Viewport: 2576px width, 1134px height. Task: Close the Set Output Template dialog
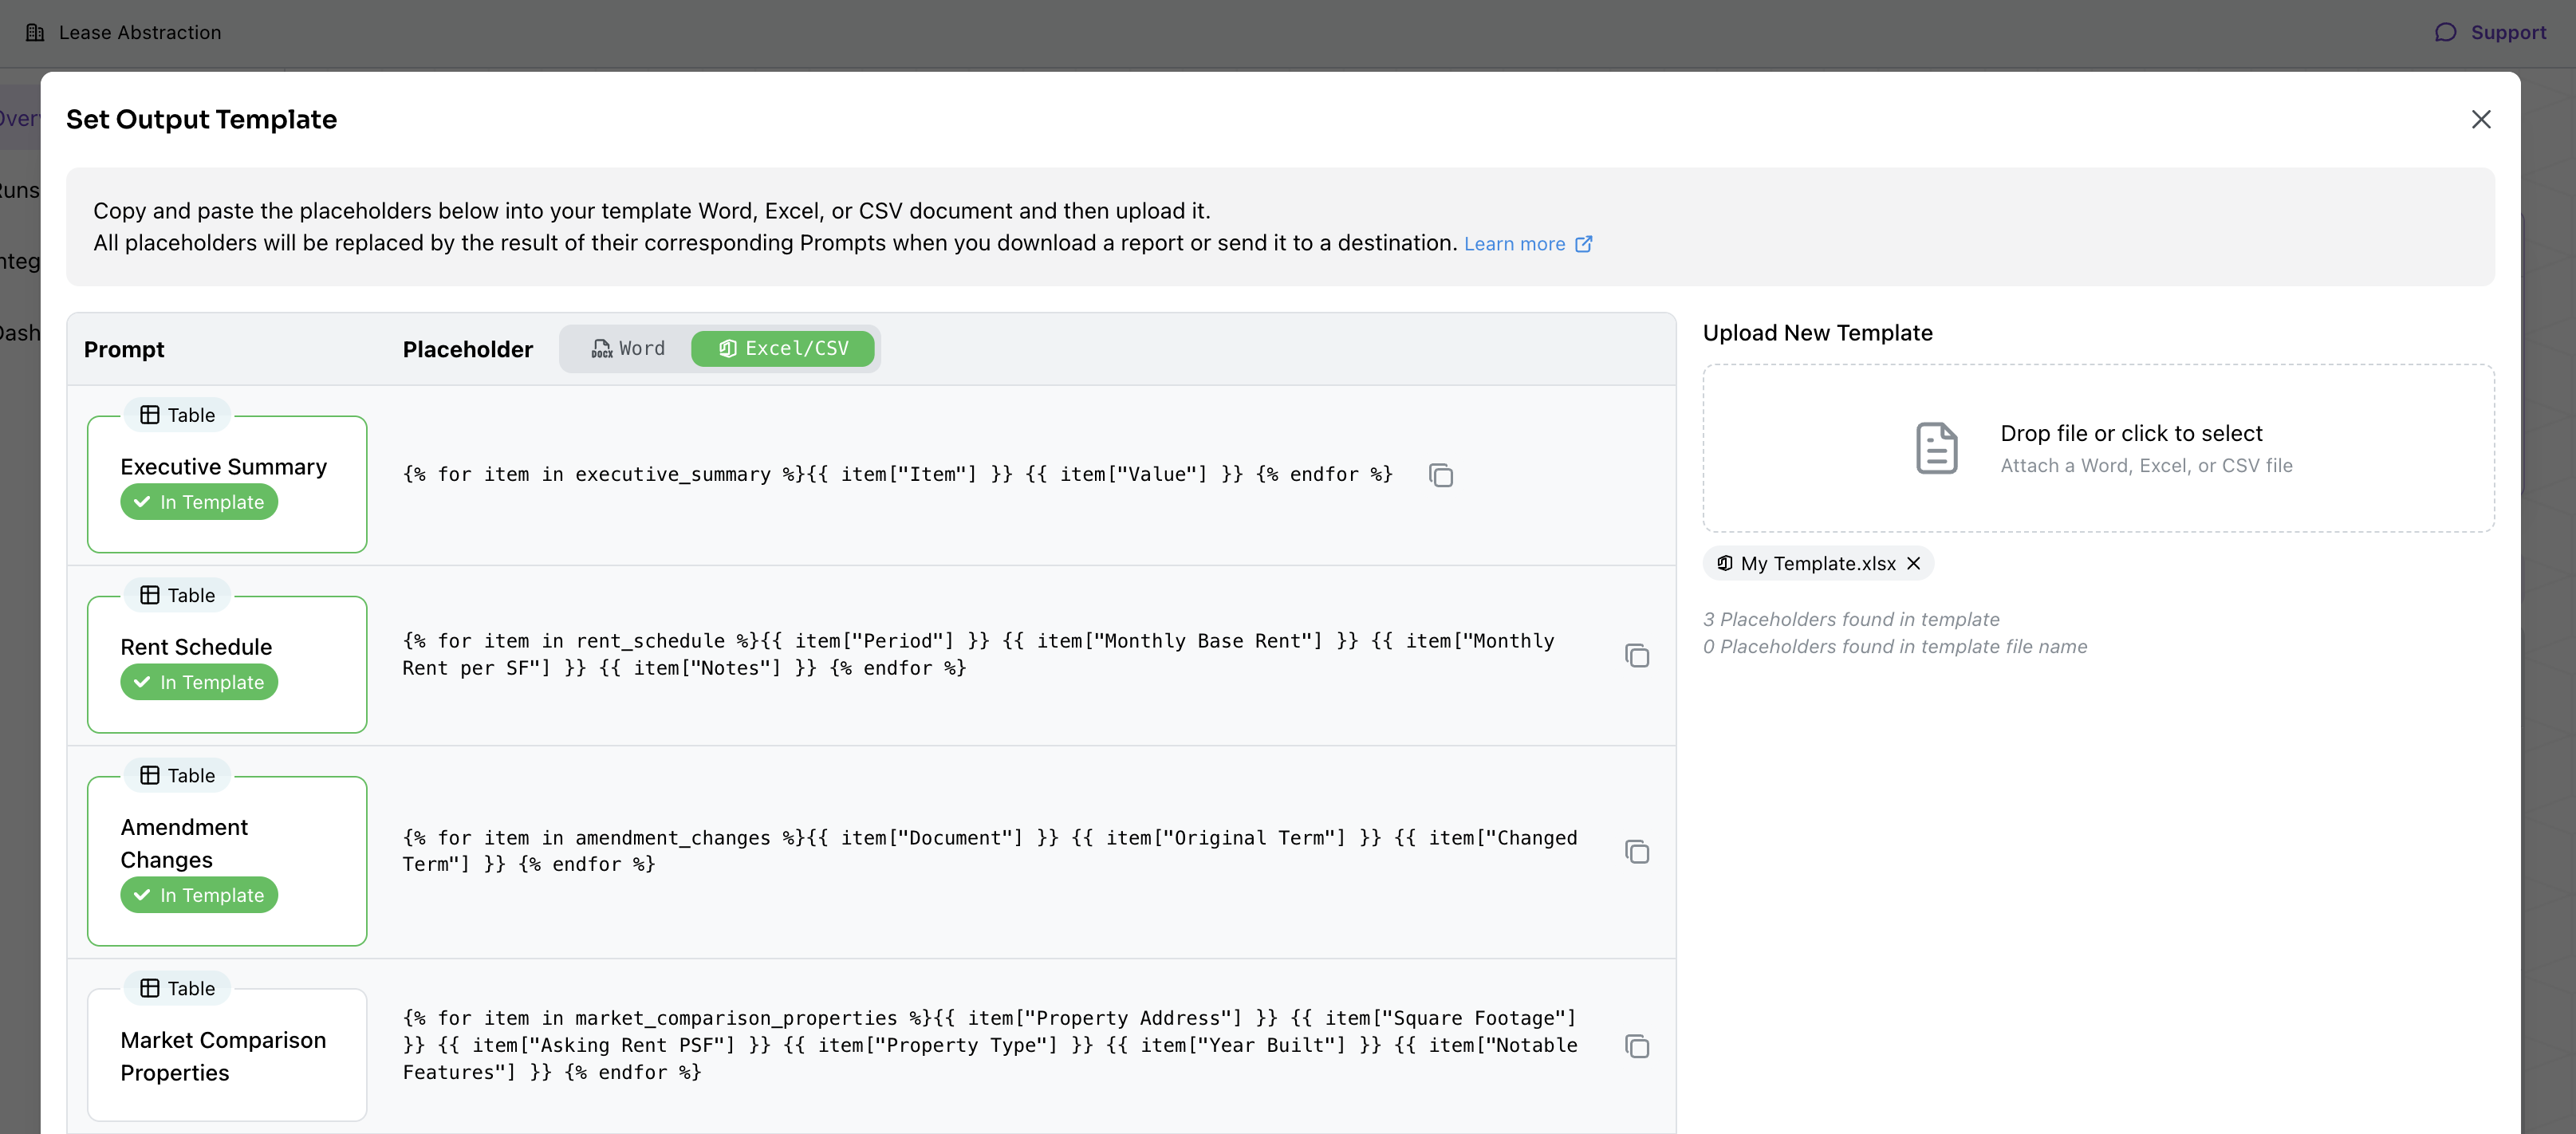(x=2480, y=120)
